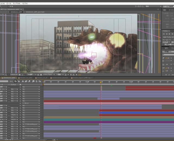The height and width of the screenshot is (141, 174).
Task: Open first layer's parent dropdown in timeline
Action: point(31,87)
